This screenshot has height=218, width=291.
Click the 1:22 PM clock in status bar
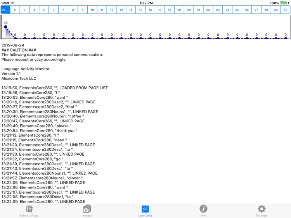pos(146,3)
